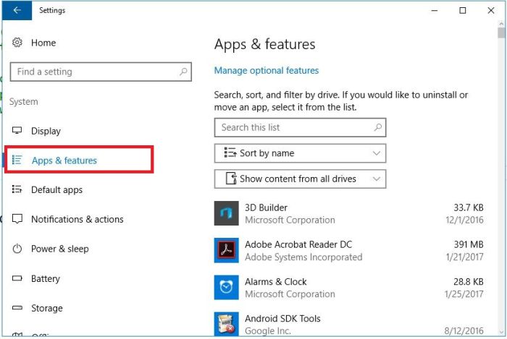Click the Alarms & Clock app icon
The width and height of the screenshot is (507, 339).
coord(227,288)
